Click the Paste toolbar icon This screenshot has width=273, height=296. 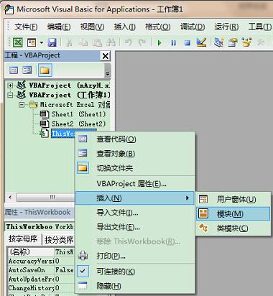[x=97, y=43]
